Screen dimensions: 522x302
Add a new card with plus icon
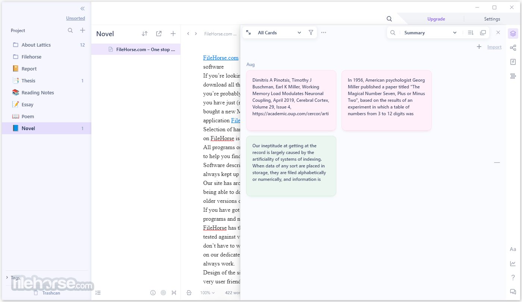[479, 47]
